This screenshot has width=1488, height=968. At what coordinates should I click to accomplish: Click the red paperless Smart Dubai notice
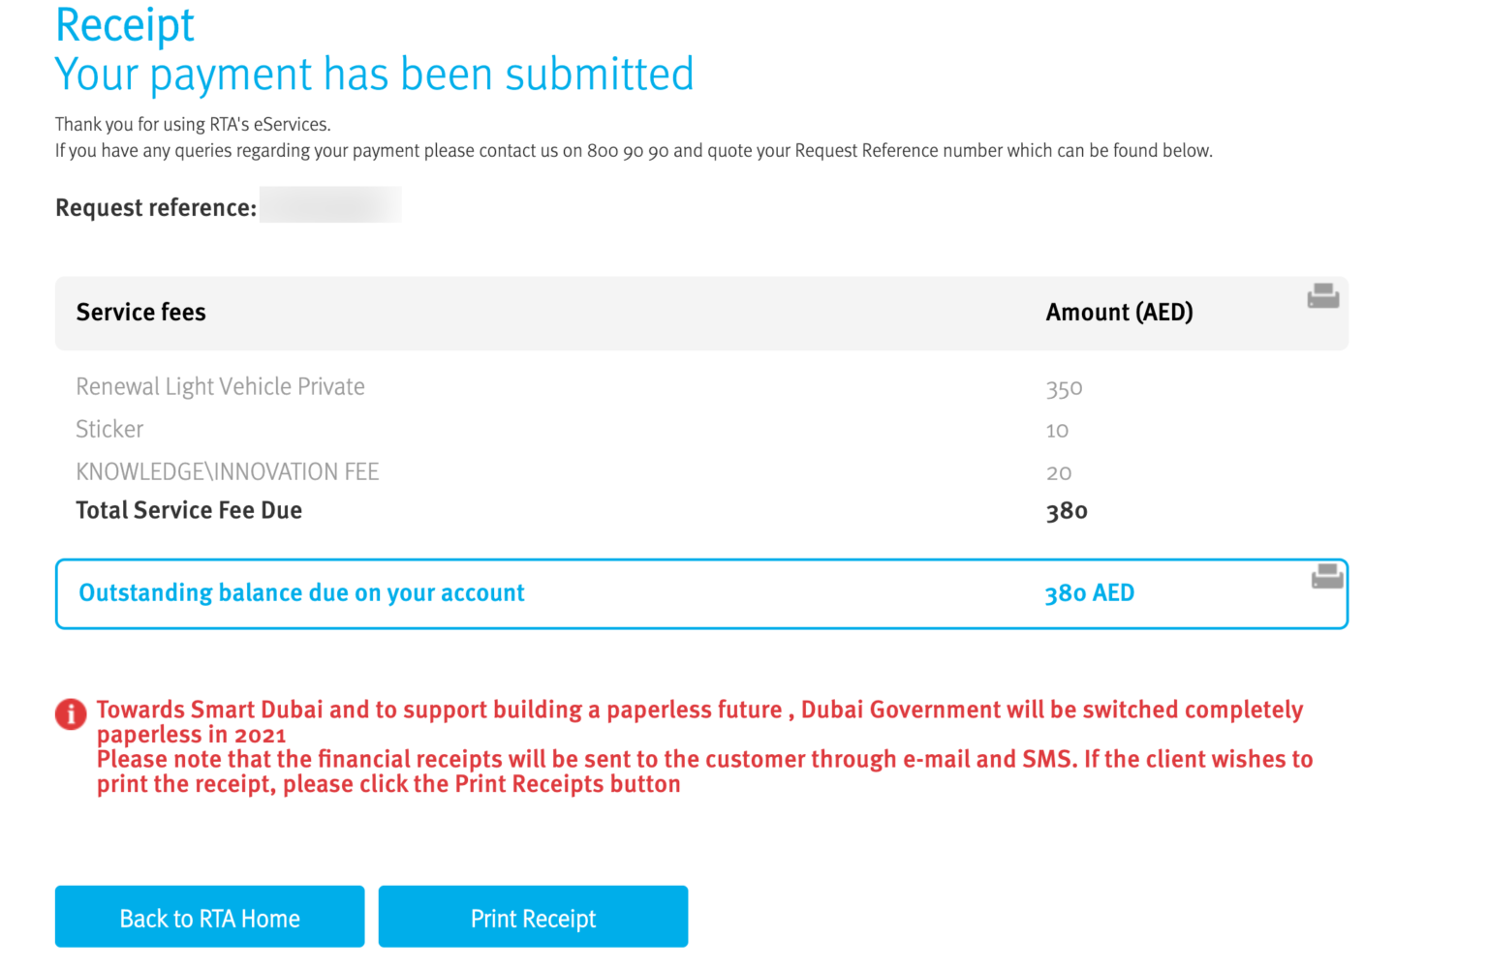click(704, 746)
